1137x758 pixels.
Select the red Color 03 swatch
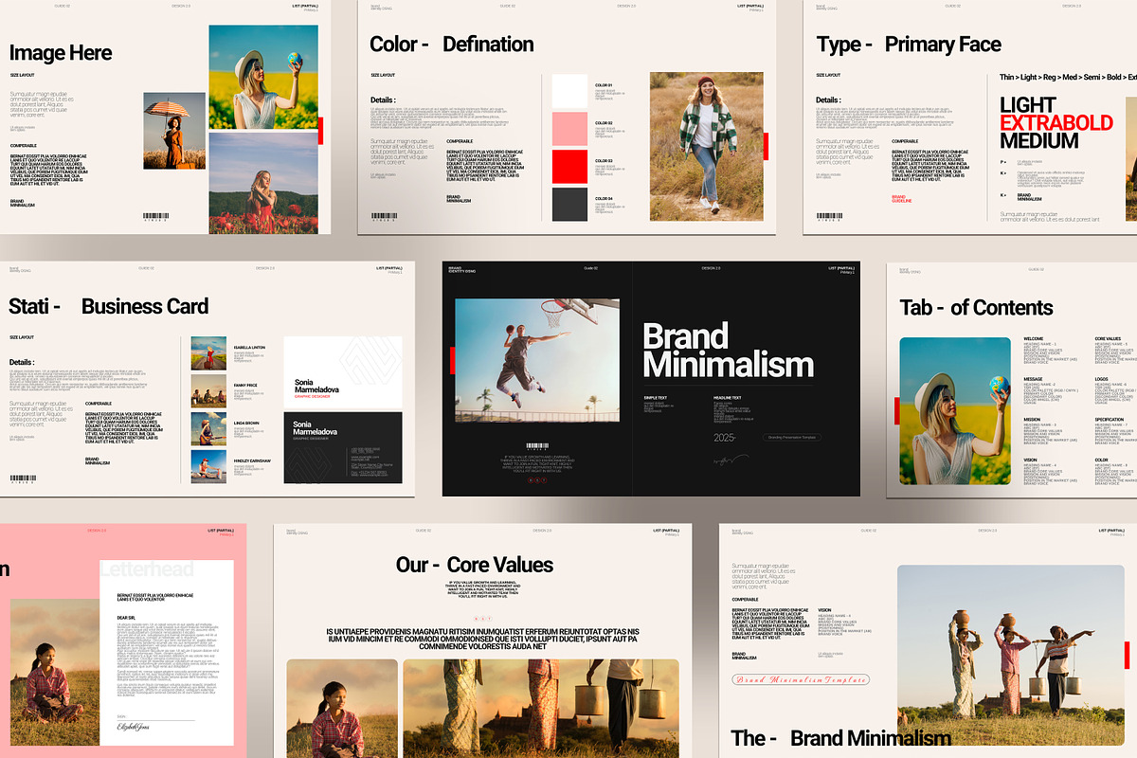(569, 167)
